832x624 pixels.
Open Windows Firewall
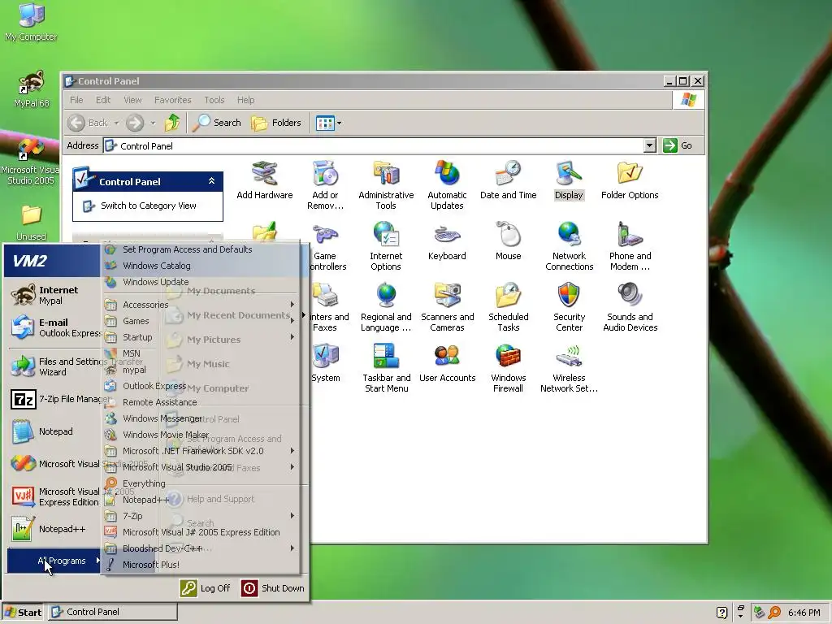(508, 369)
